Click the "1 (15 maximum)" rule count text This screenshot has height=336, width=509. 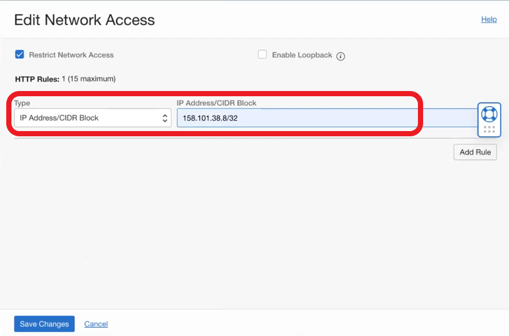click(x=88, y=79)
